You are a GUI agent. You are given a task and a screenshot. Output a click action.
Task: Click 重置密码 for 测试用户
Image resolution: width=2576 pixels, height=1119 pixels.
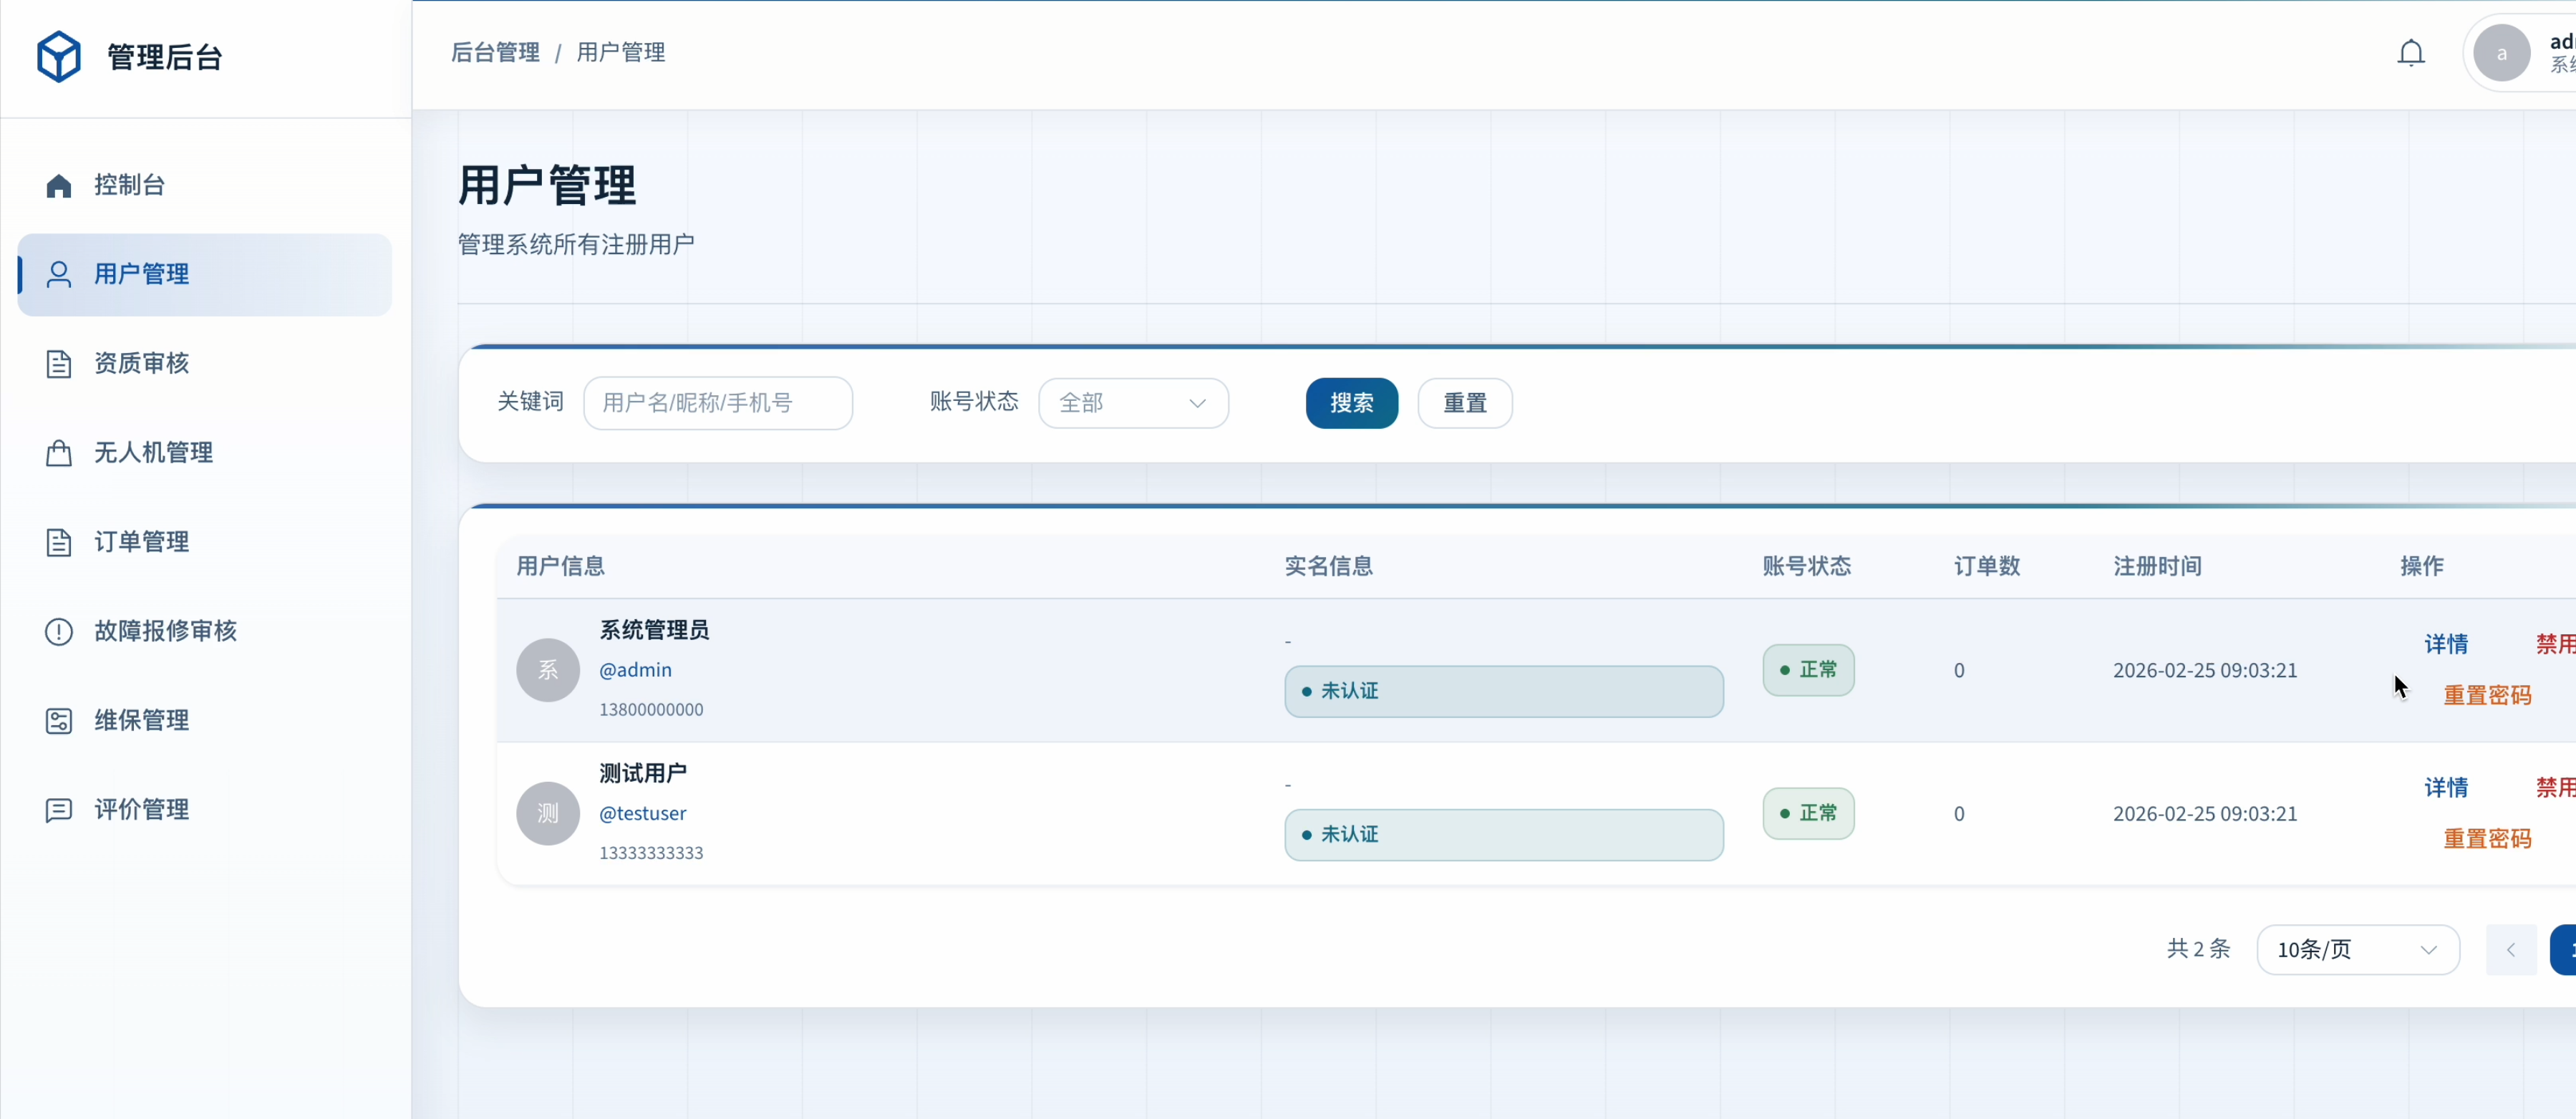[x=2487, y=839]
